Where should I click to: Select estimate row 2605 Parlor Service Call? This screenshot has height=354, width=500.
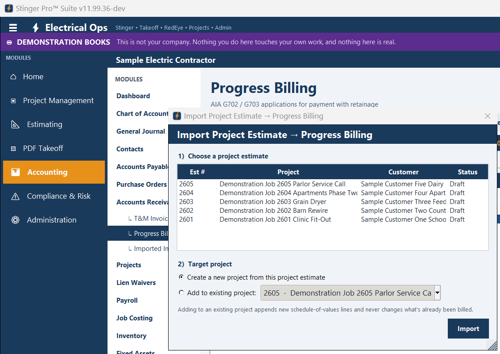pyautogui.click(x=333, y=184)
